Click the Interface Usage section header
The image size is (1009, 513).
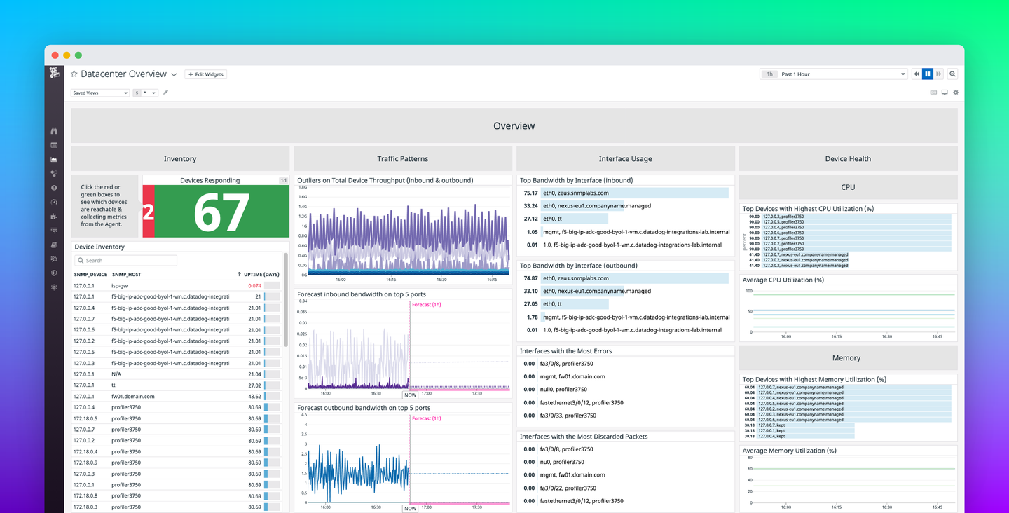(626, 158)
